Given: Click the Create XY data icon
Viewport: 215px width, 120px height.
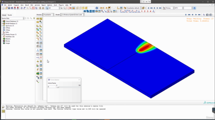Looking at the screenshot, I should 38,54.
